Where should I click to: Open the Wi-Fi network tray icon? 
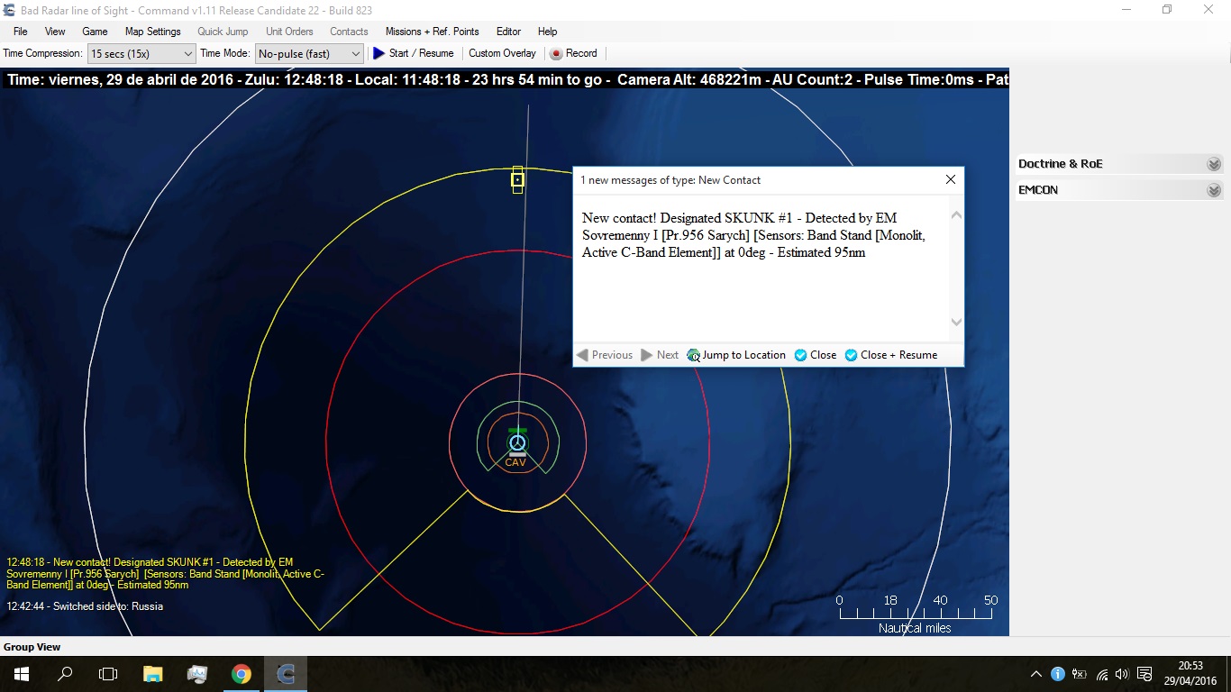pos(1101,674)
